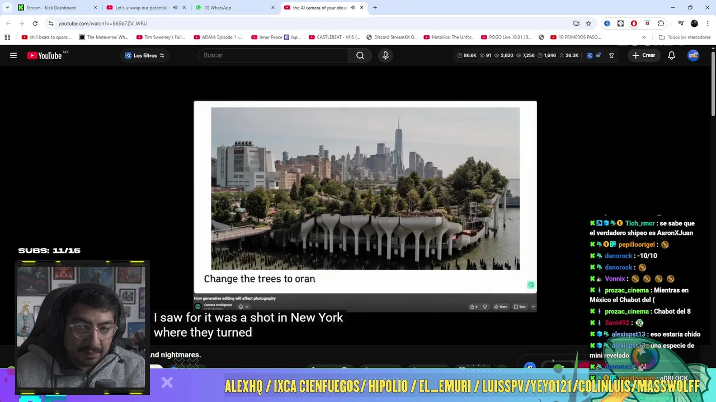Open the 'Tim Sweeney's Full...' bookmark

tap(161, 37)
